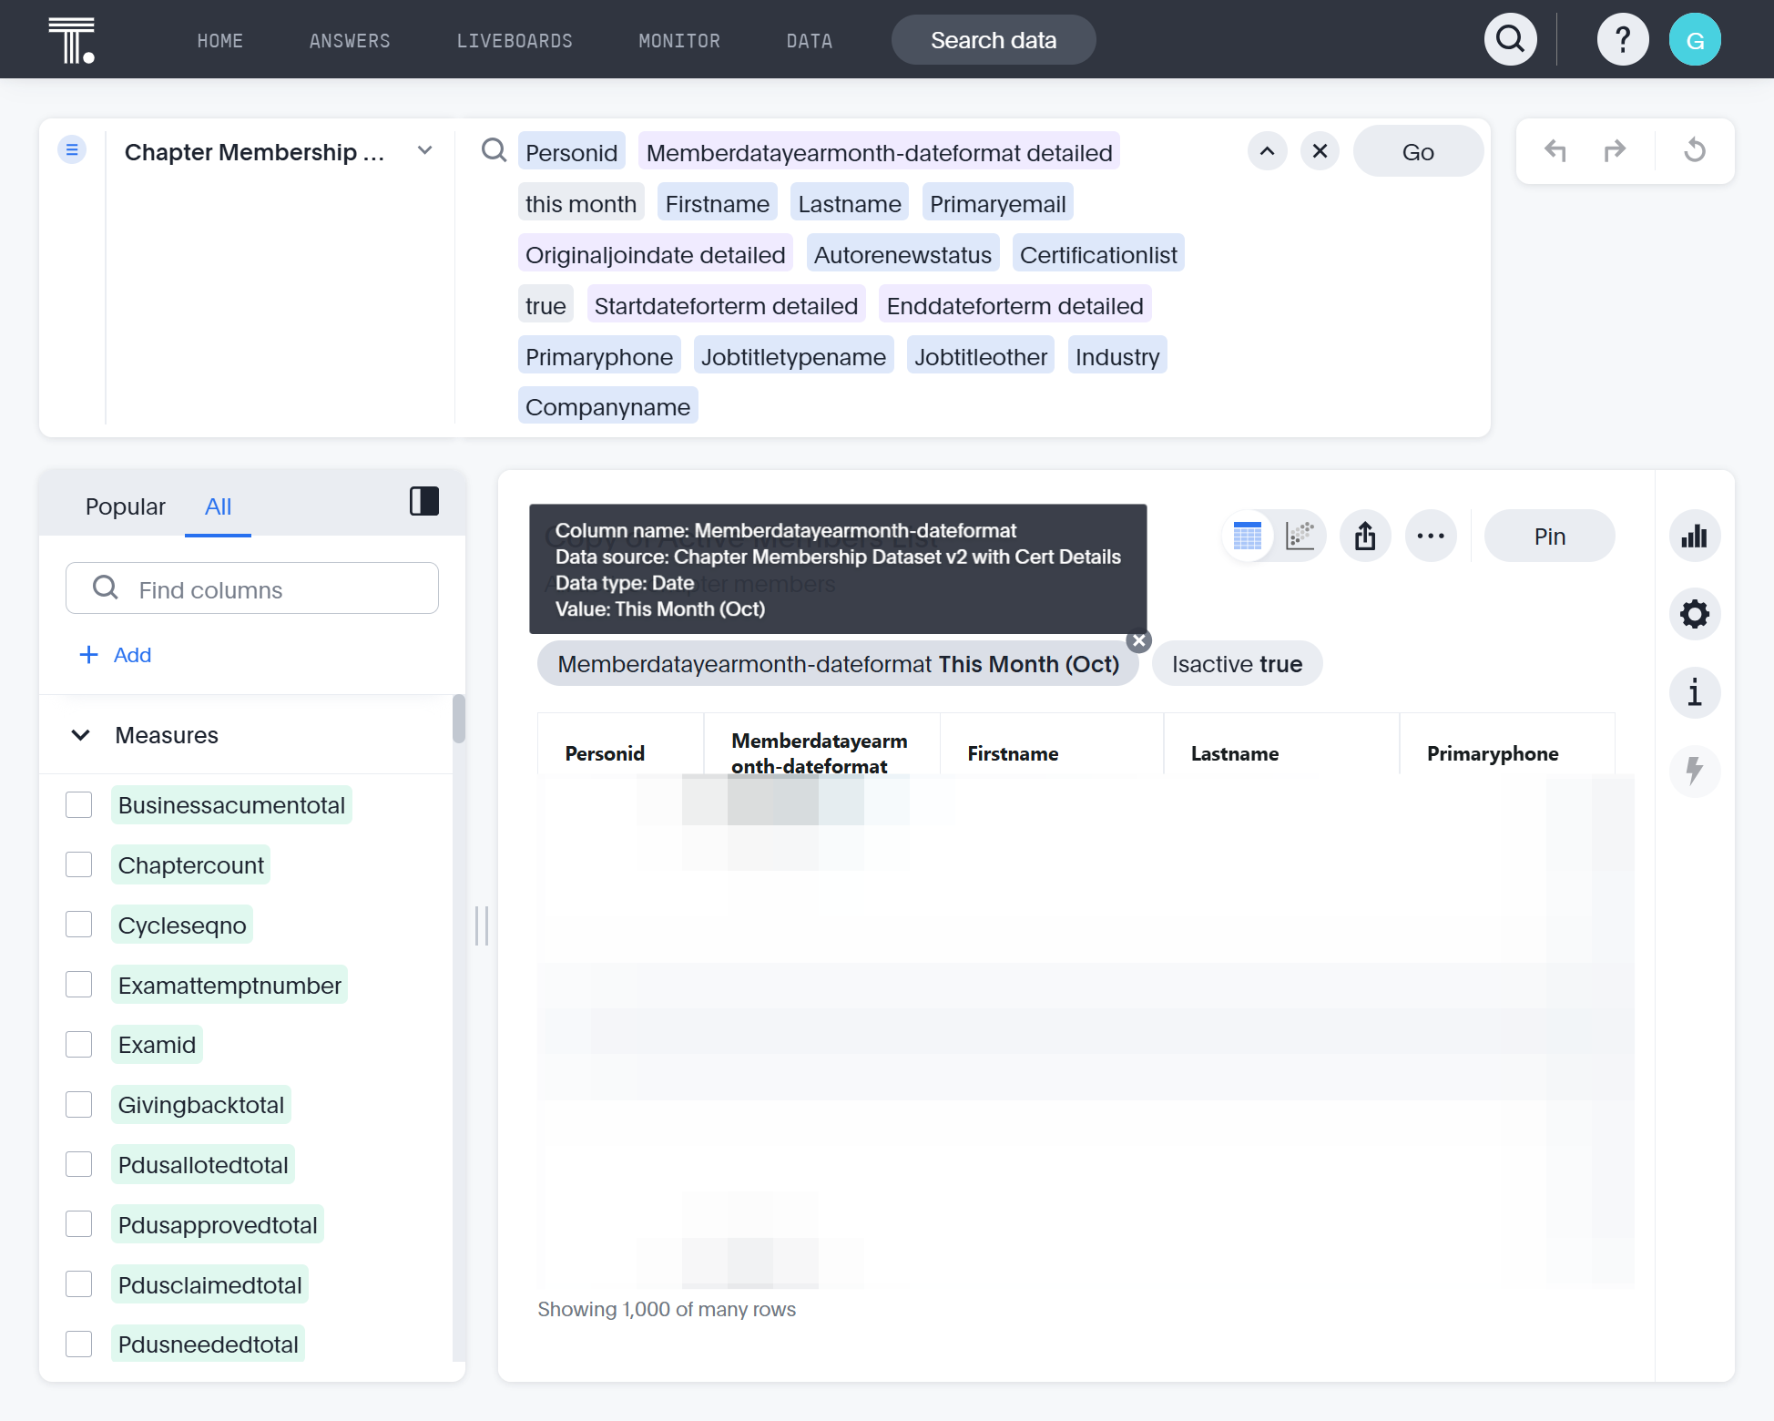Click the reset search icon

pyautogui.click(x=1695, y=150)
